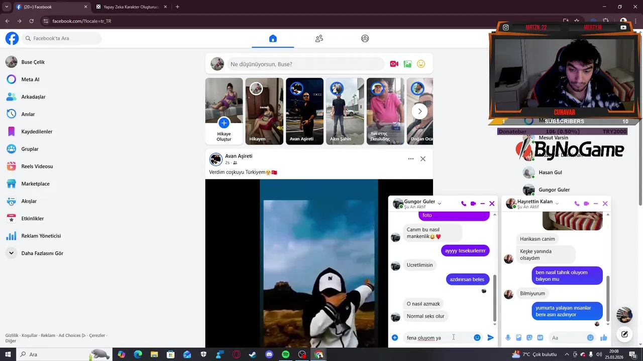Open Gungor Guler chat settings chevron

[440, 204]
